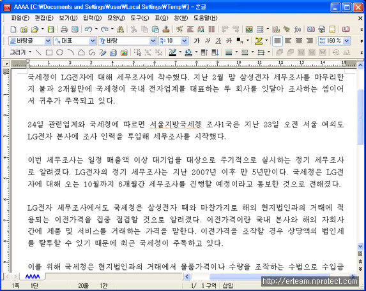Toggle 삽입 insert mode in status bar
The height and width of the screenshot is (291, 366).
(228, 286)
